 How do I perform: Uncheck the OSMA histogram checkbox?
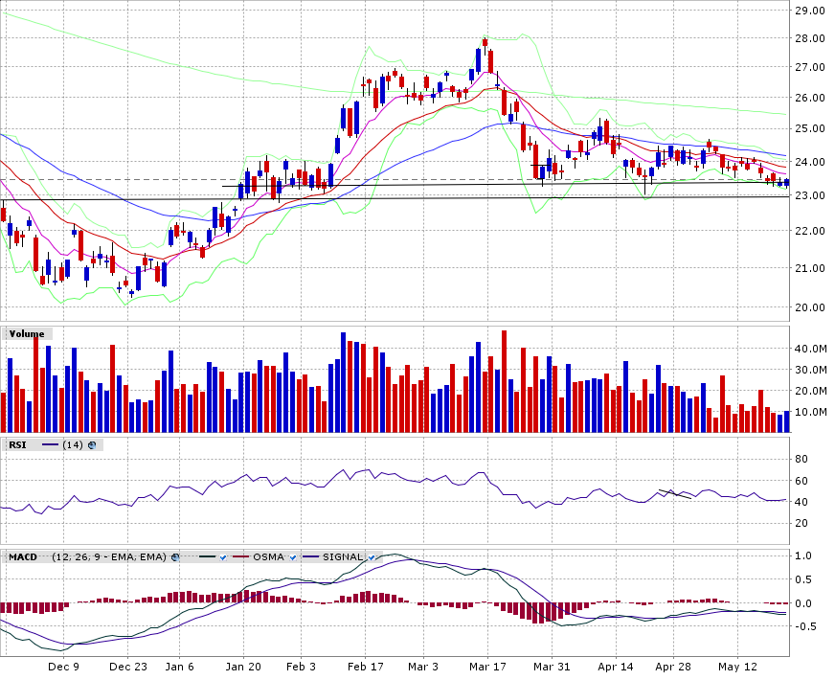(293, 556)
